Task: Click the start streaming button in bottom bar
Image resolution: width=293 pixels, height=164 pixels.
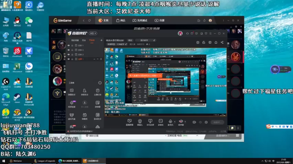Action: pos(218,122)
